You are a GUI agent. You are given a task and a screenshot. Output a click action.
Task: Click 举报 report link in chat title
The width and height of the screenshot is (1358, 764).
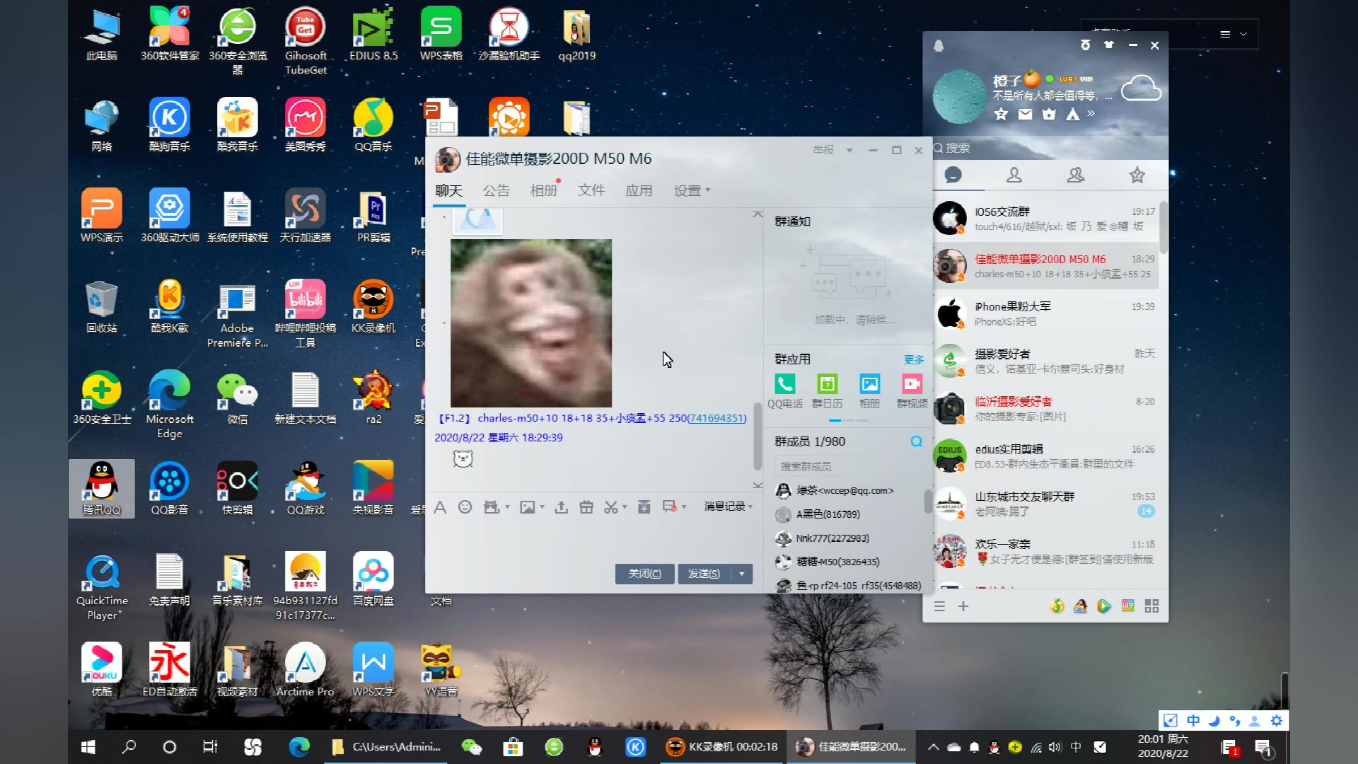point(823,150)
